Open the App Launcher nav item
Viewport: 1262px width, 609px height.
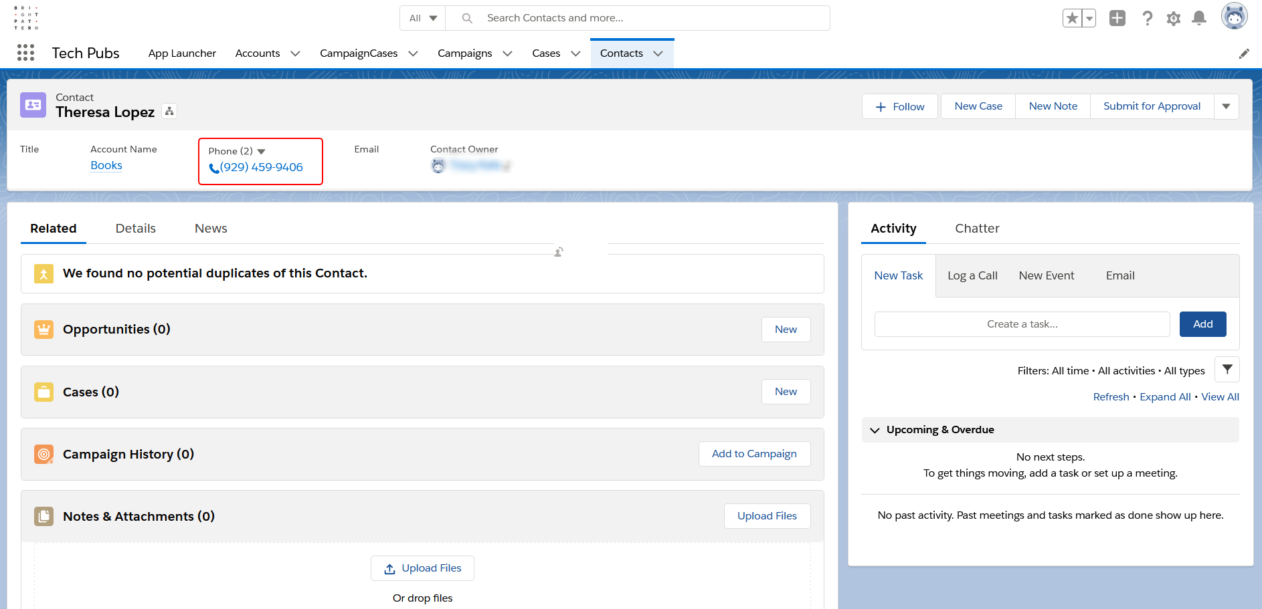(x=182, y=53)
